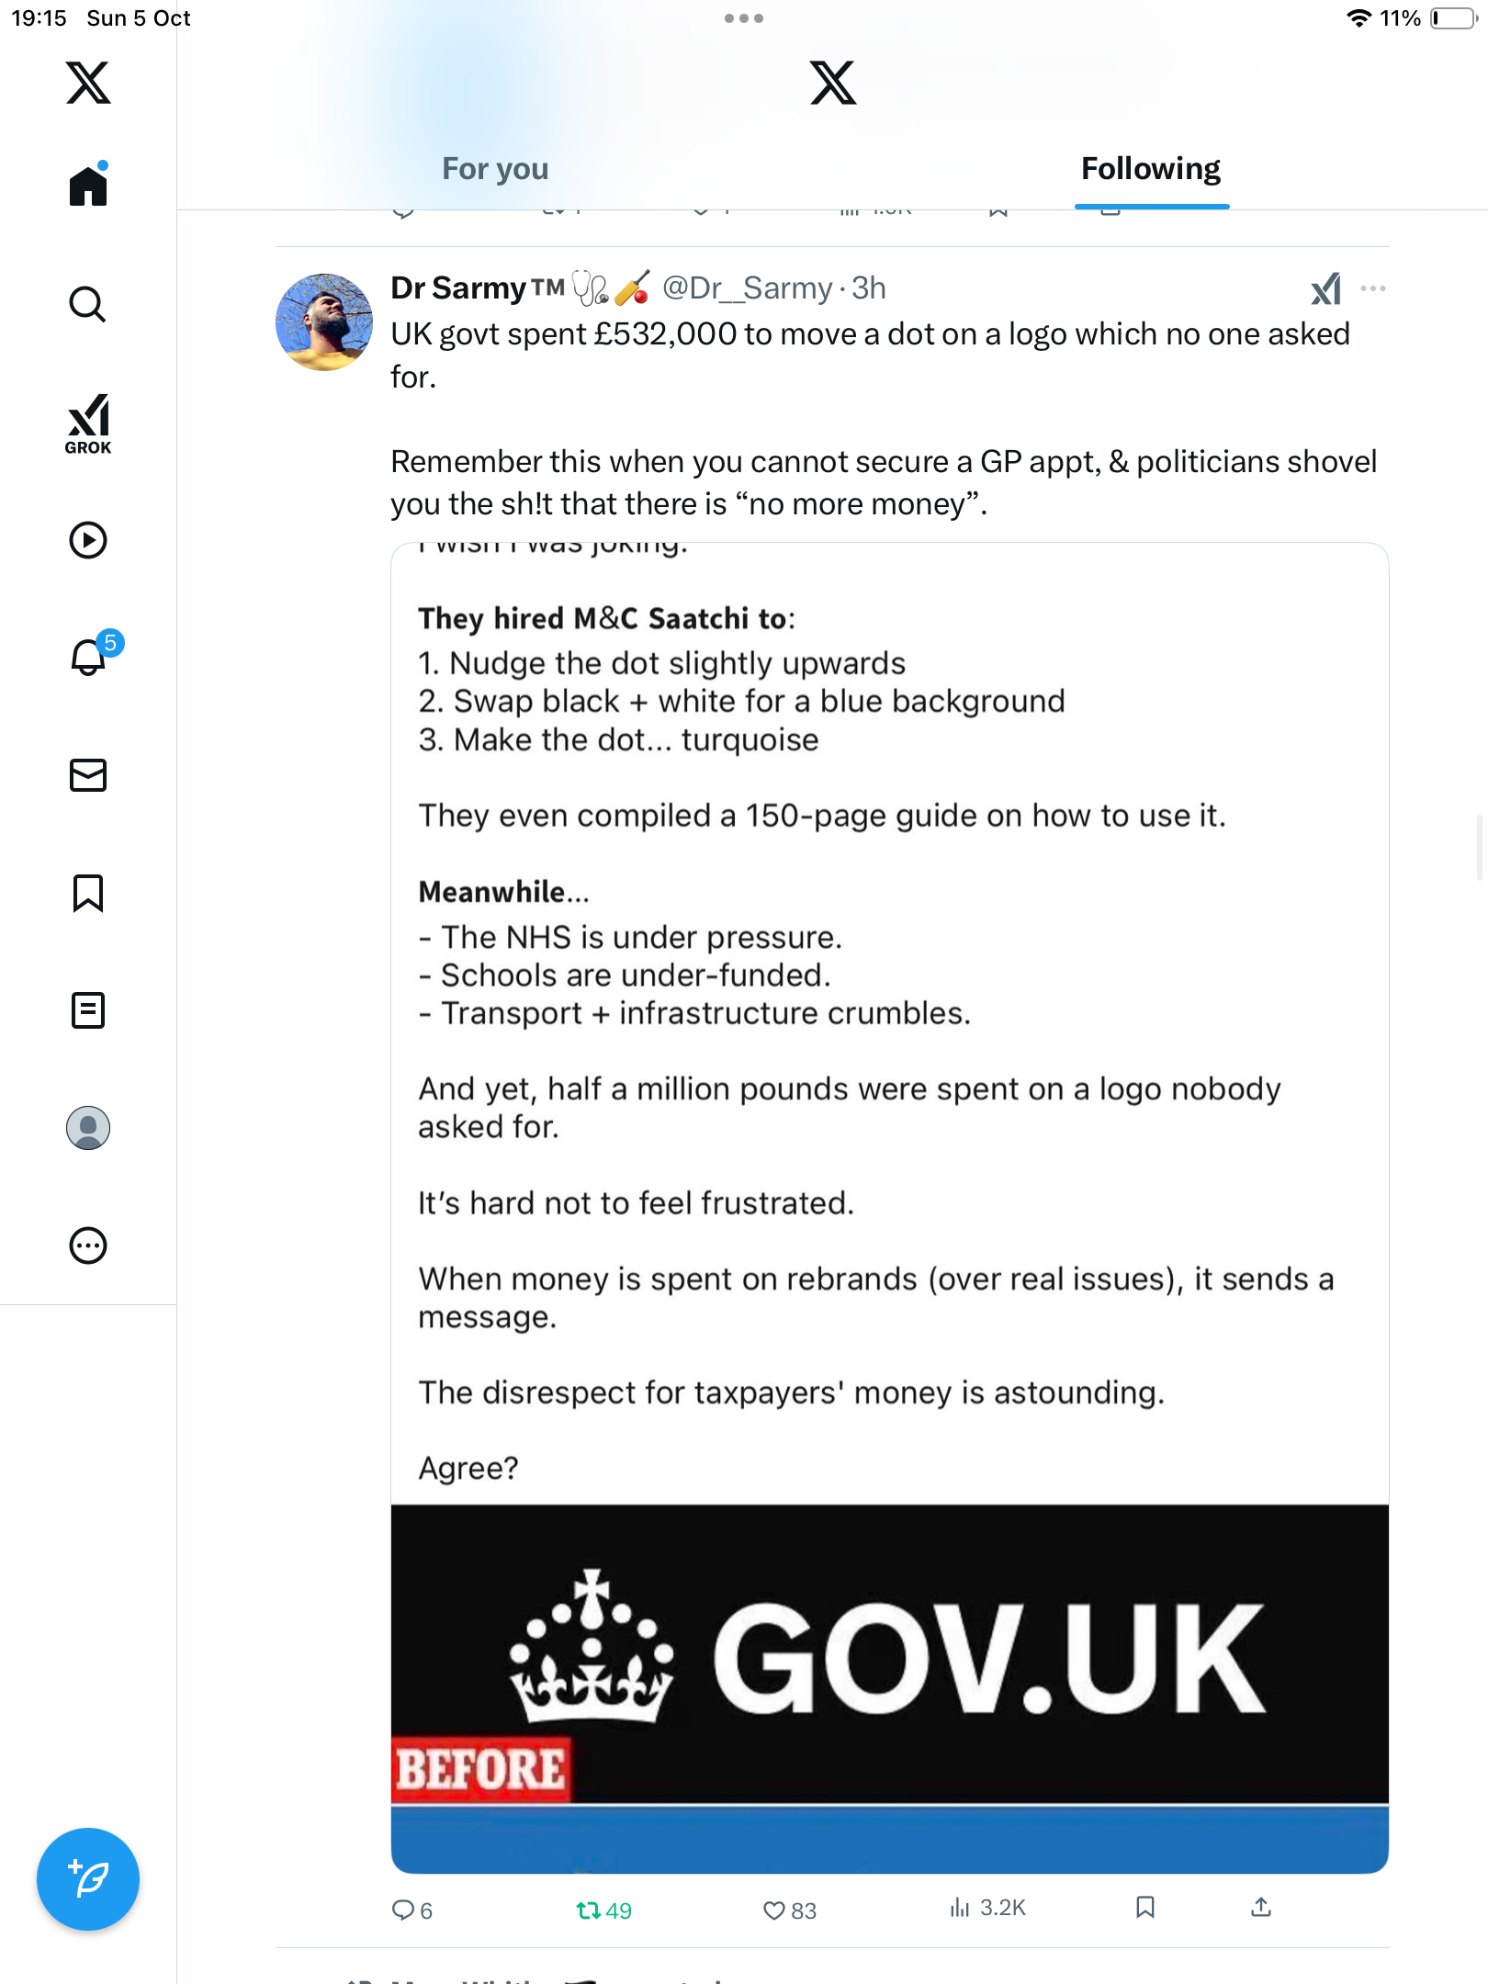Bookmark Dr Sarmy's post
The height and width of the screenshot is (1984, 1488).
tap(1144, 1908)
